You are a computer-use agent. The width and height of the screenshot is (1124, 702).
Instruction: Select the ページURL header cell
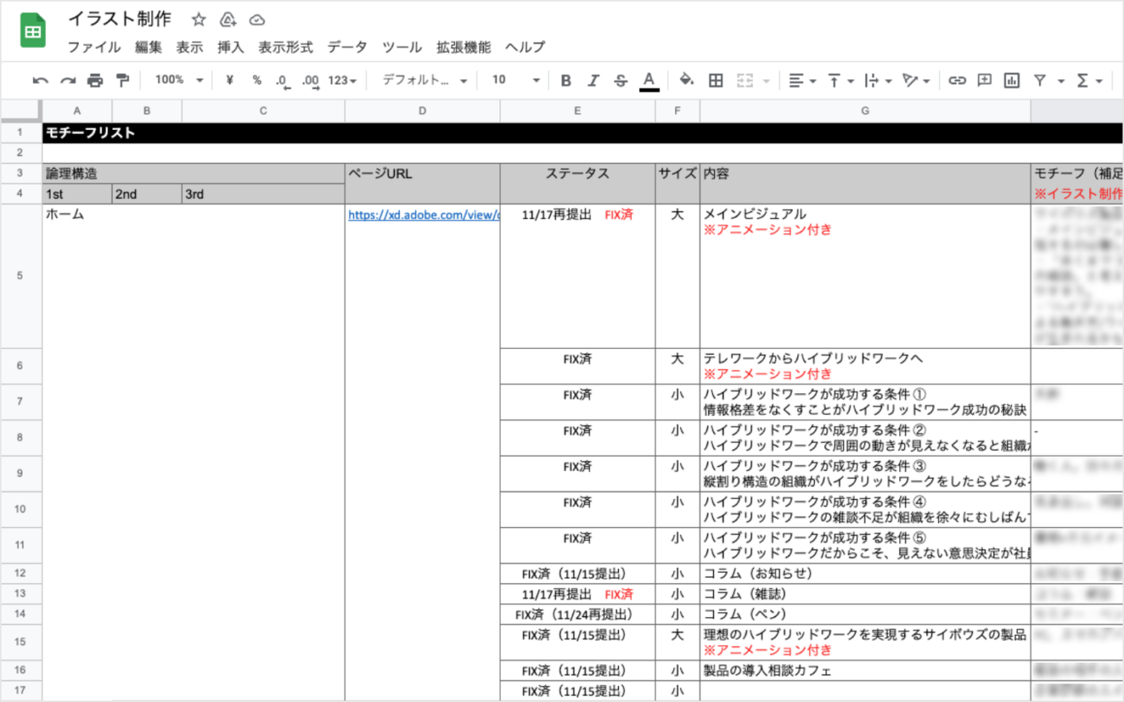point(422,184)
